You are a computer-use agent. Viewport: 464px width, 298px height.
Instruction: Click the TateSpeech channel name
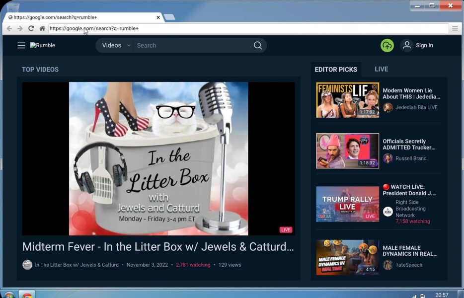409,265
